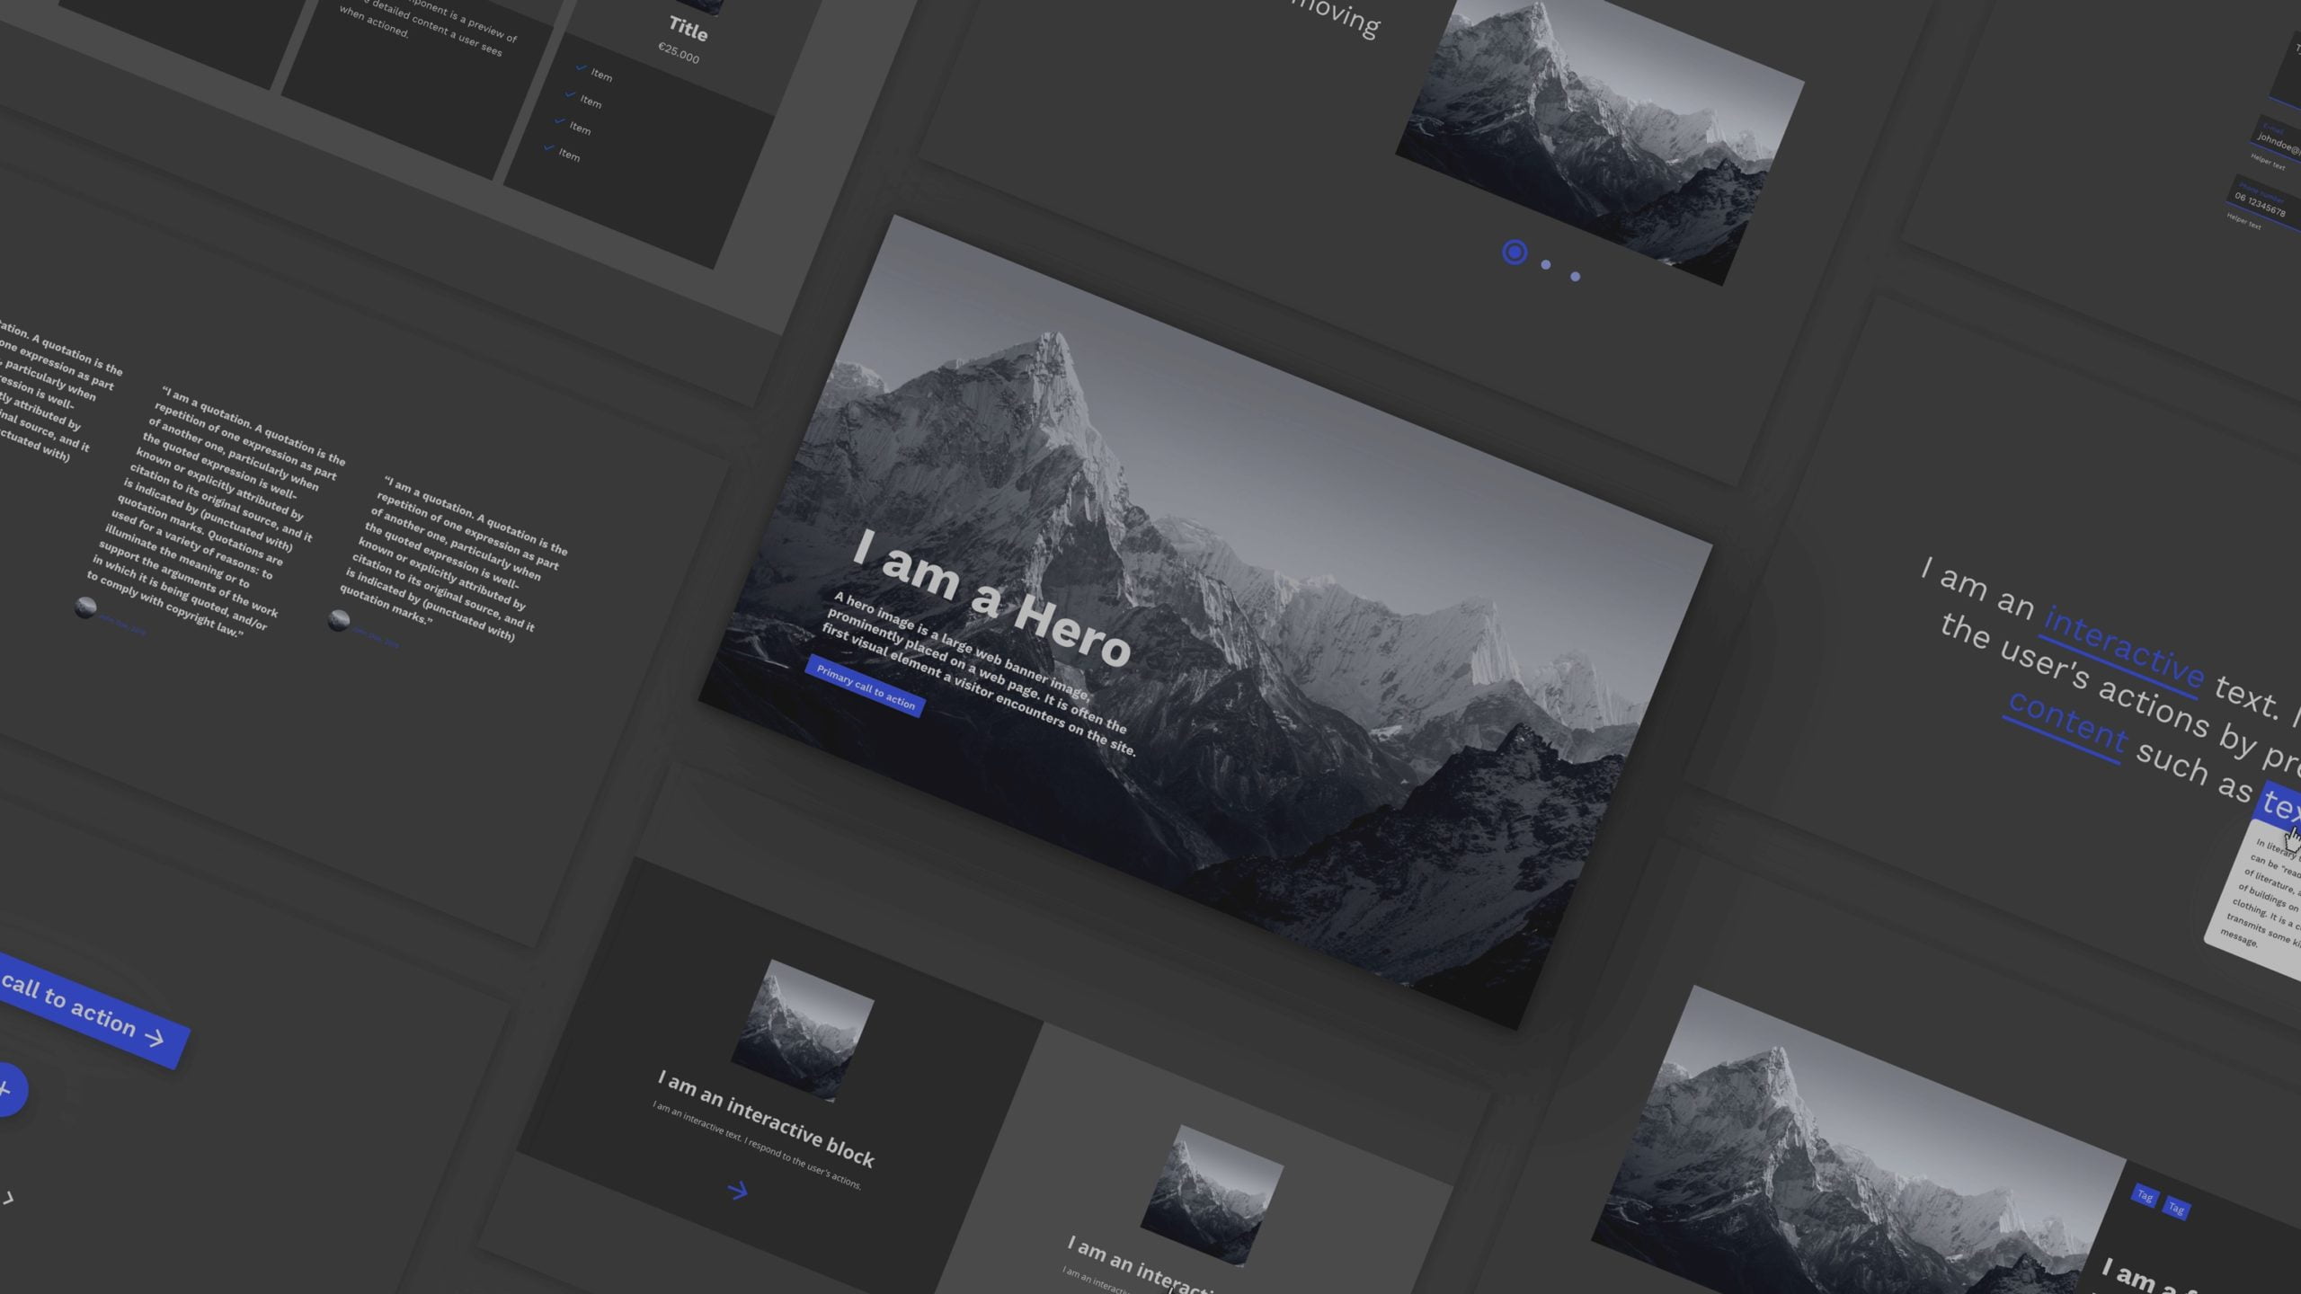The width and height of the screenshot is (2301, 1294).
Task: Focus the 06 12345678 phone field
Action: tap(2265, 202)
